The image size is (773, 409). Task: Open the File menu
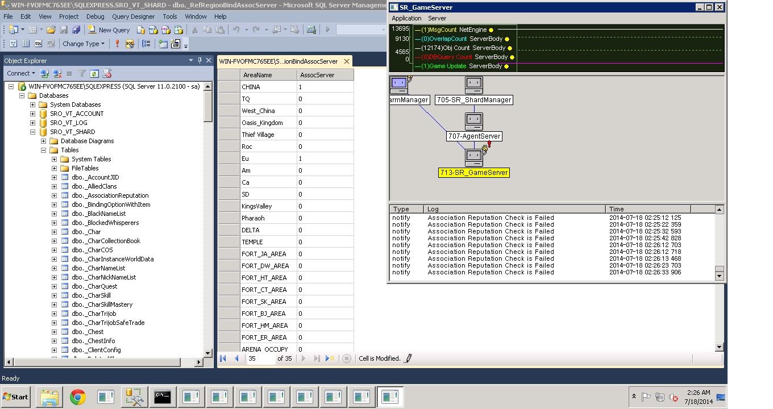8,16
